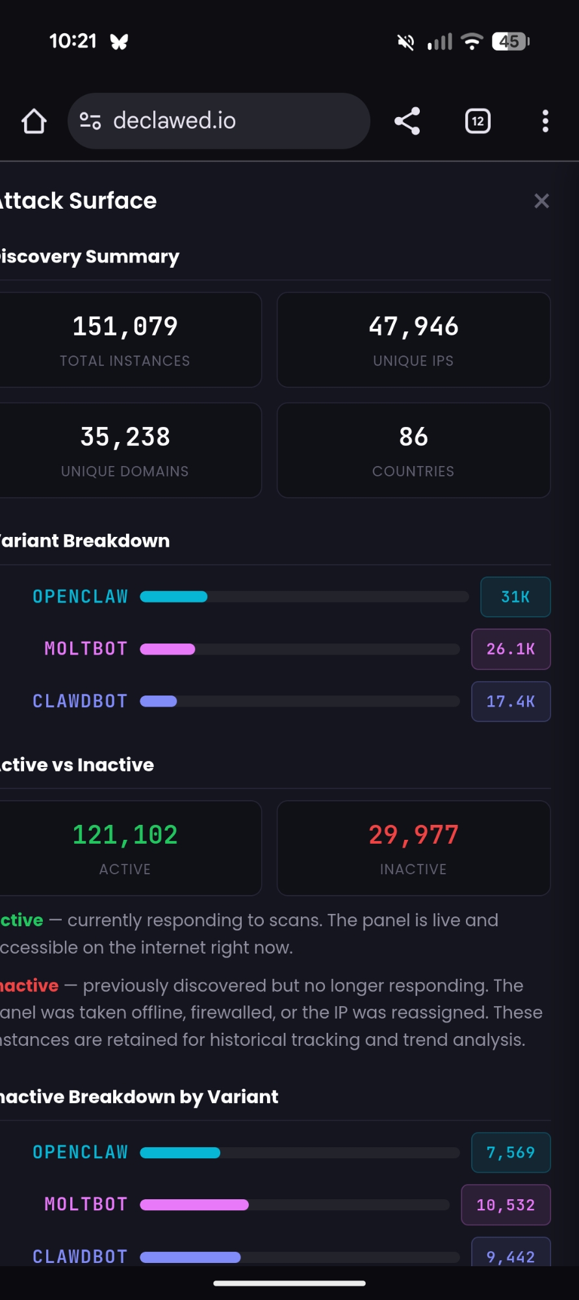Open the three-dot browser menu
The height and width of the screenshot is (1300, 579).
[x=545, y=121]
